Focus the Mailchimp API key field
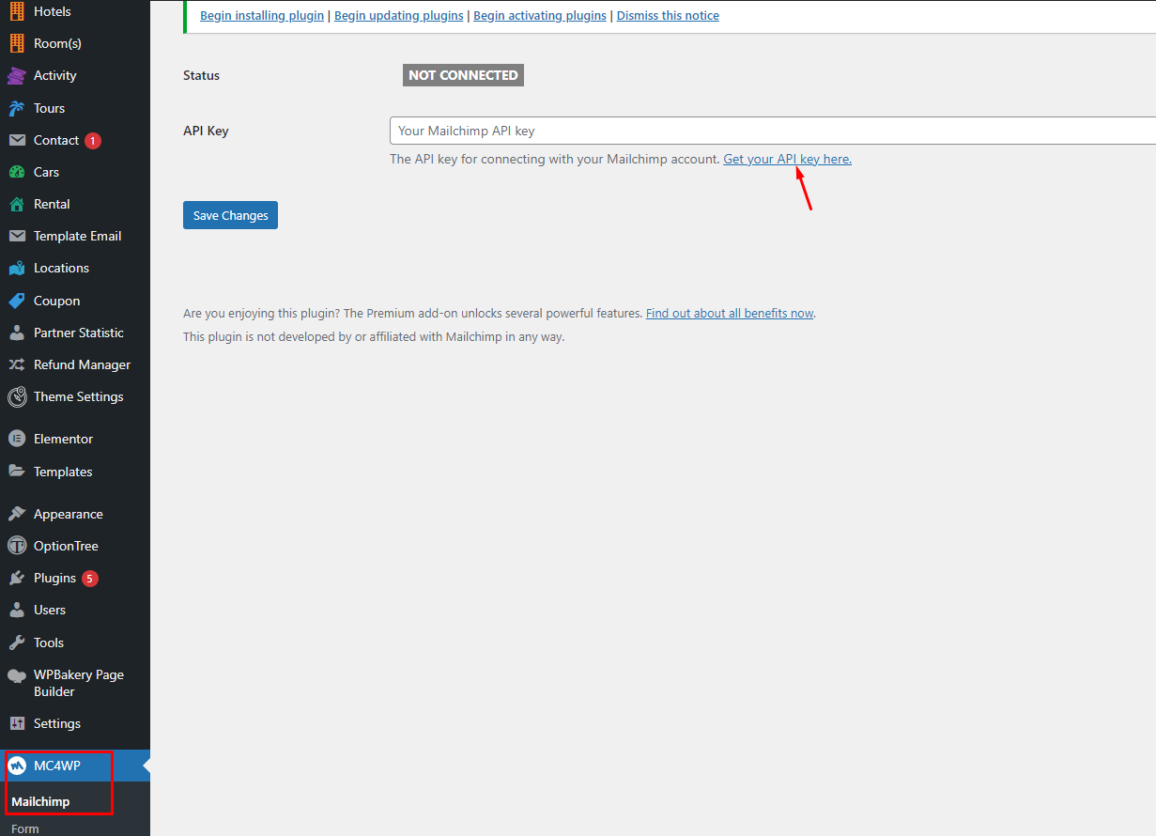Viewport: 1156px width, 836px height. (773, 131)
